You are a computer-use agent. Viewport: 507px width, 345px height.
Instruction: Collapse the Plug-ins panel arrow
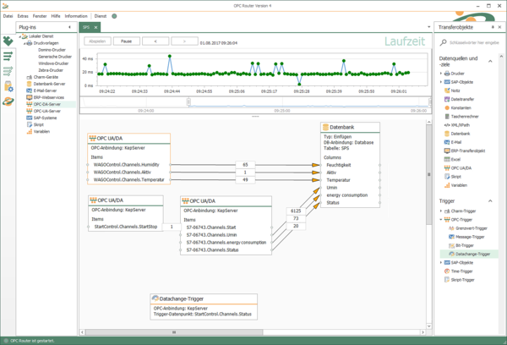click(69, 27)
